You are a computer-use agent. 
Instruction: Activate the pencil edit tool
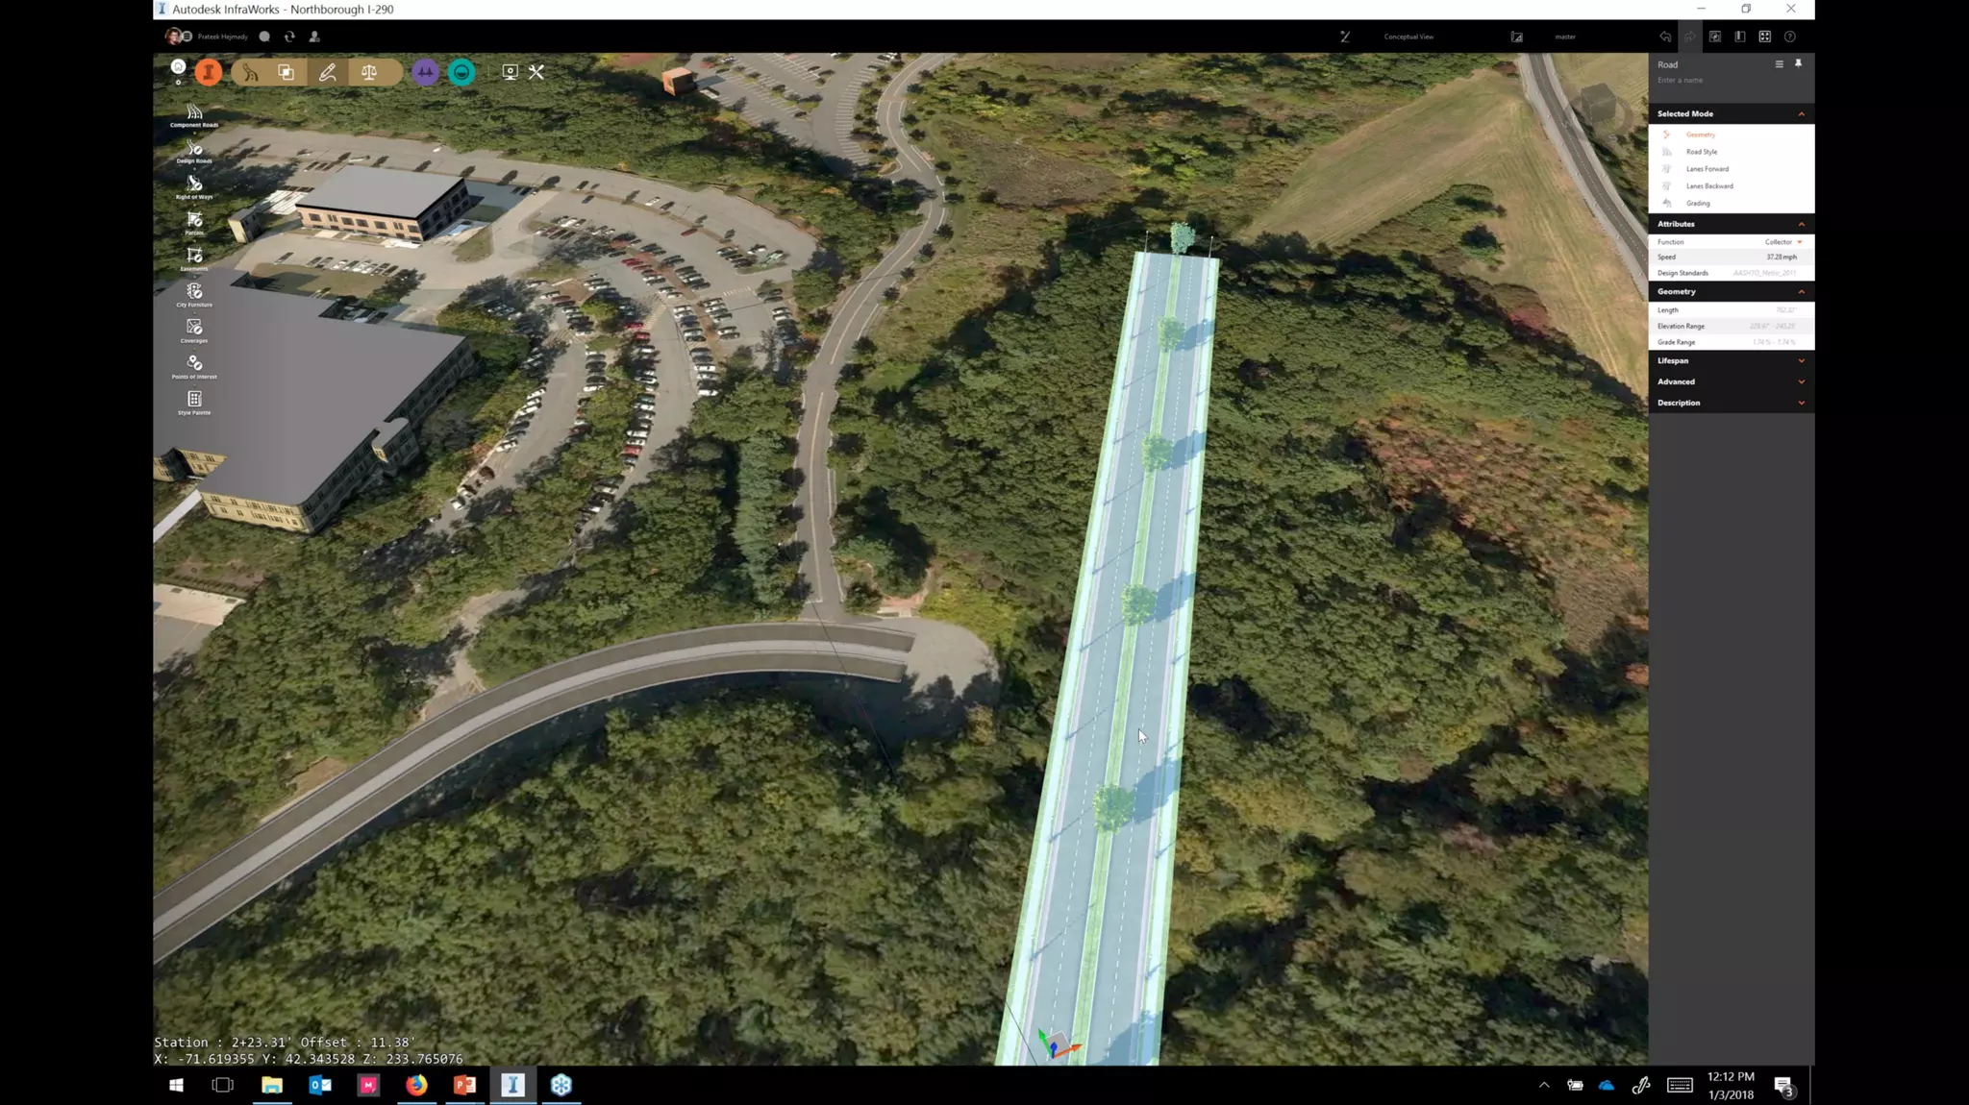[x=328, y=72]
